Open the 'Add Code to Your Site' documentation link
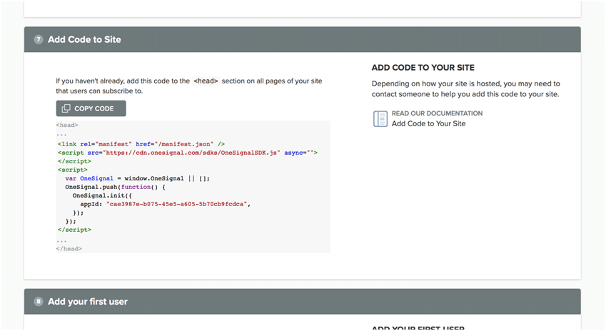The height and width of the screenshot is (331, 606). pyautogui.click(x=428, y=123)
